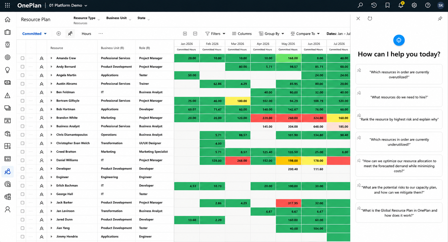Image resolution: width=448 pixels, height=242 pixels.
Task: Click the bookmark icon in header
Action: click(x=387, y=5)
